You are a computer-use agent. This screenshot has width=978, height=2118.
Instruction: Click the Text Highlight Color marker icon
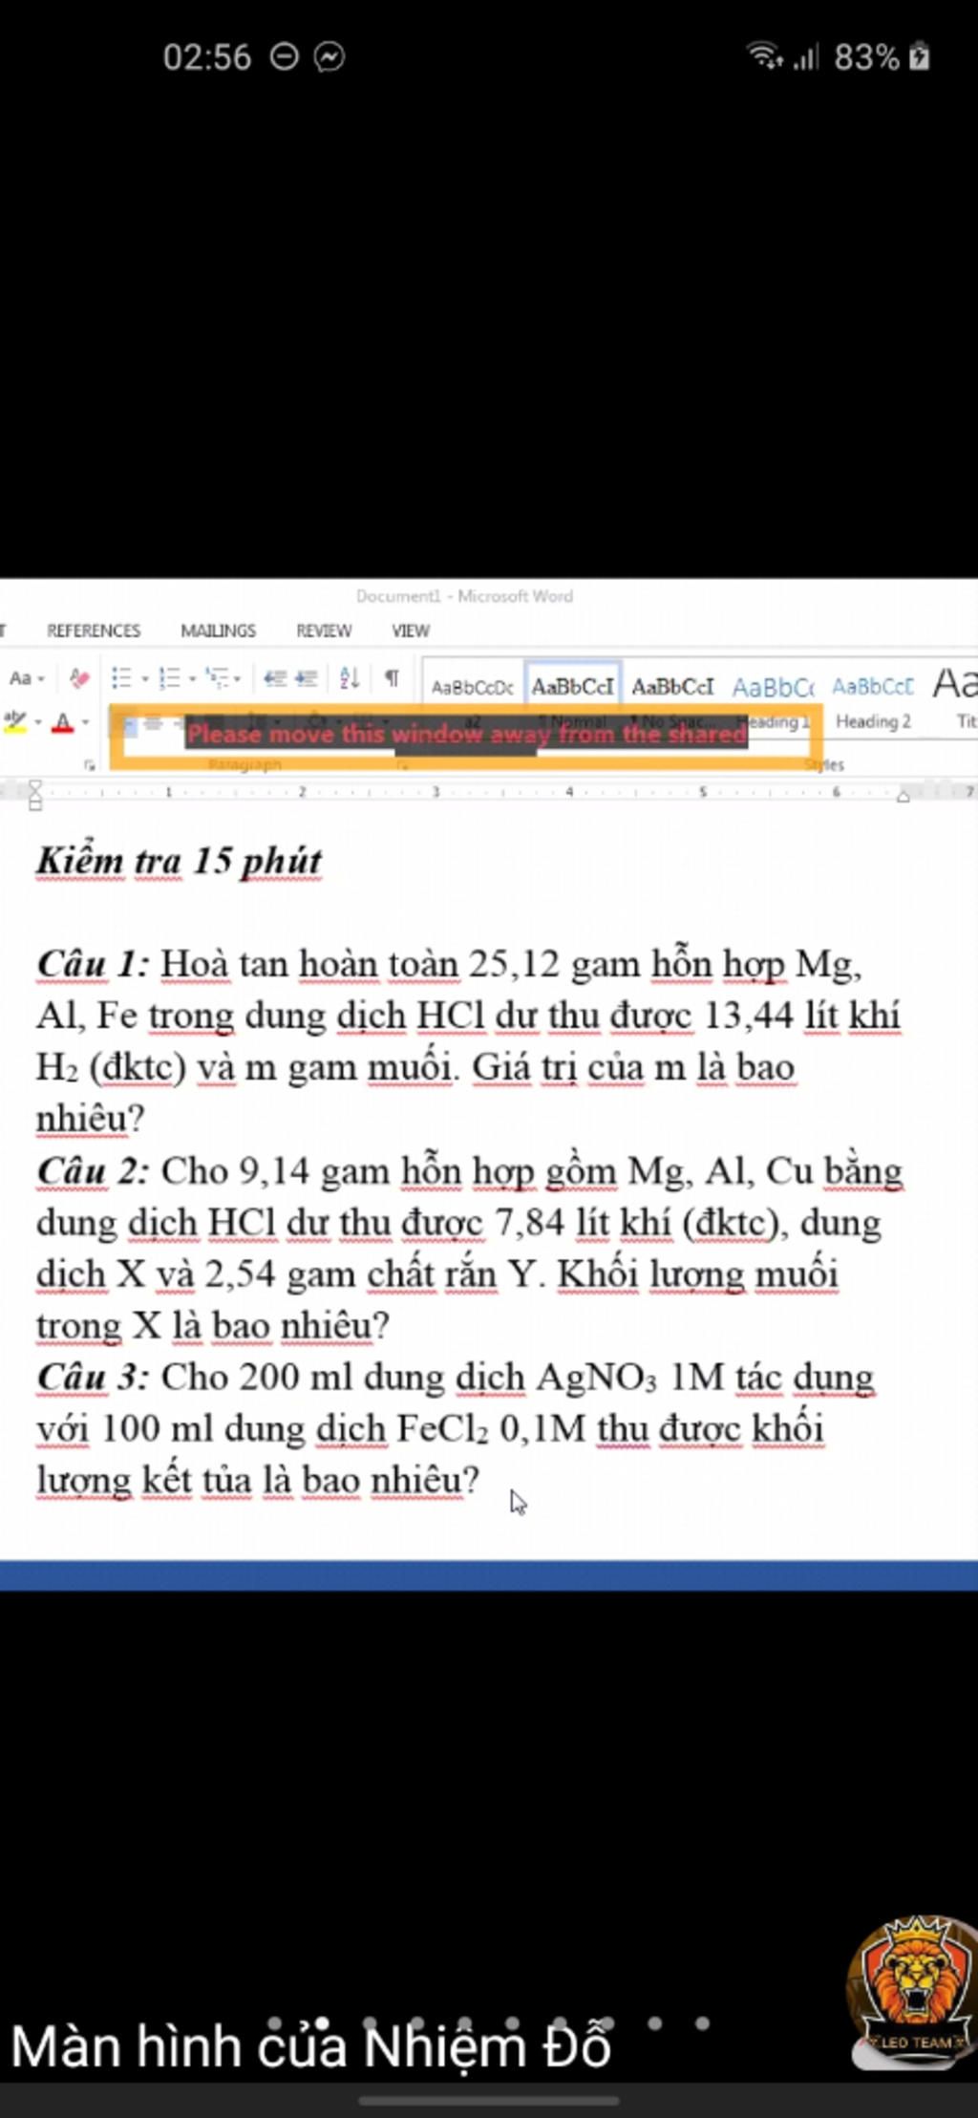coord(15,722)
